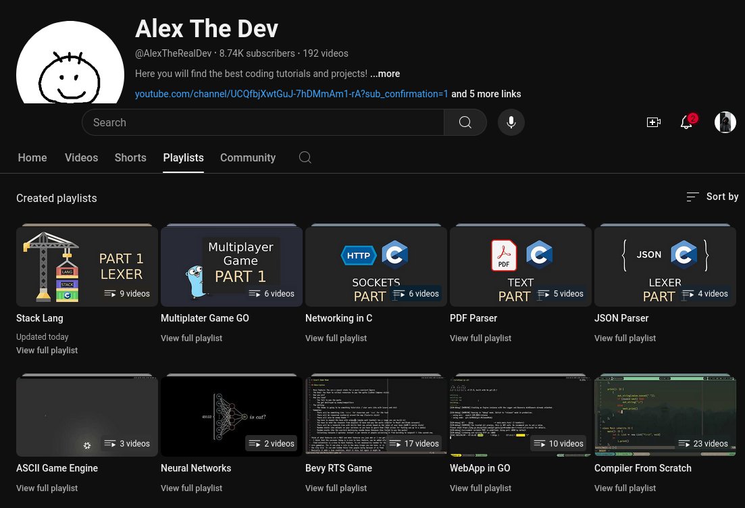Viewport: 745px width, 508px height.
Task: Expand channel description with ...more
Action: click(385, 74)
